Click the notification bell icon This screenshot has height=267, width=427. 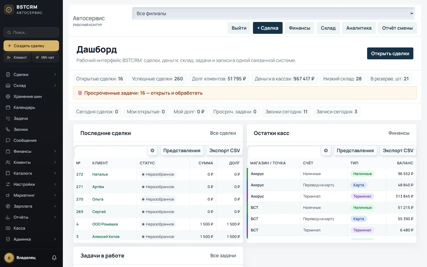pos(54,258)
